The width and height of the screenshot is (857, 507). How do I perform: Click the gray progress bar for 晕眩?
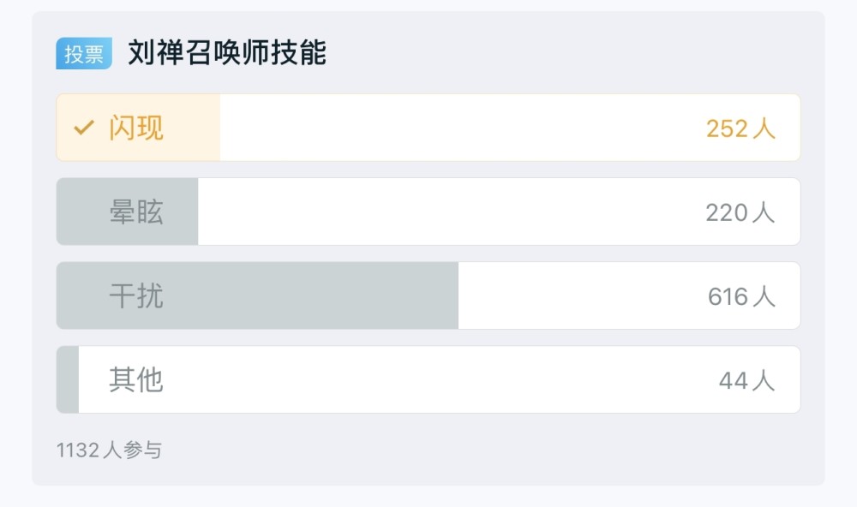[128, 212]
